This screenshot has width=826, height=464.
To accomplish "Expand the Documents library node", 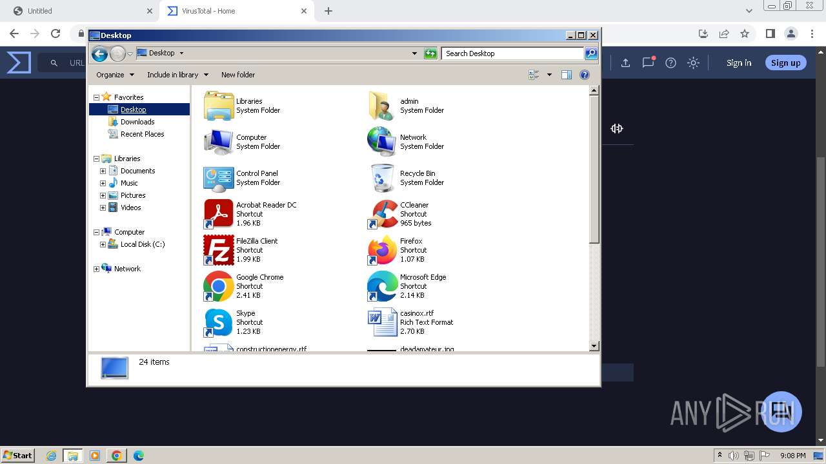I will [103, 171].
